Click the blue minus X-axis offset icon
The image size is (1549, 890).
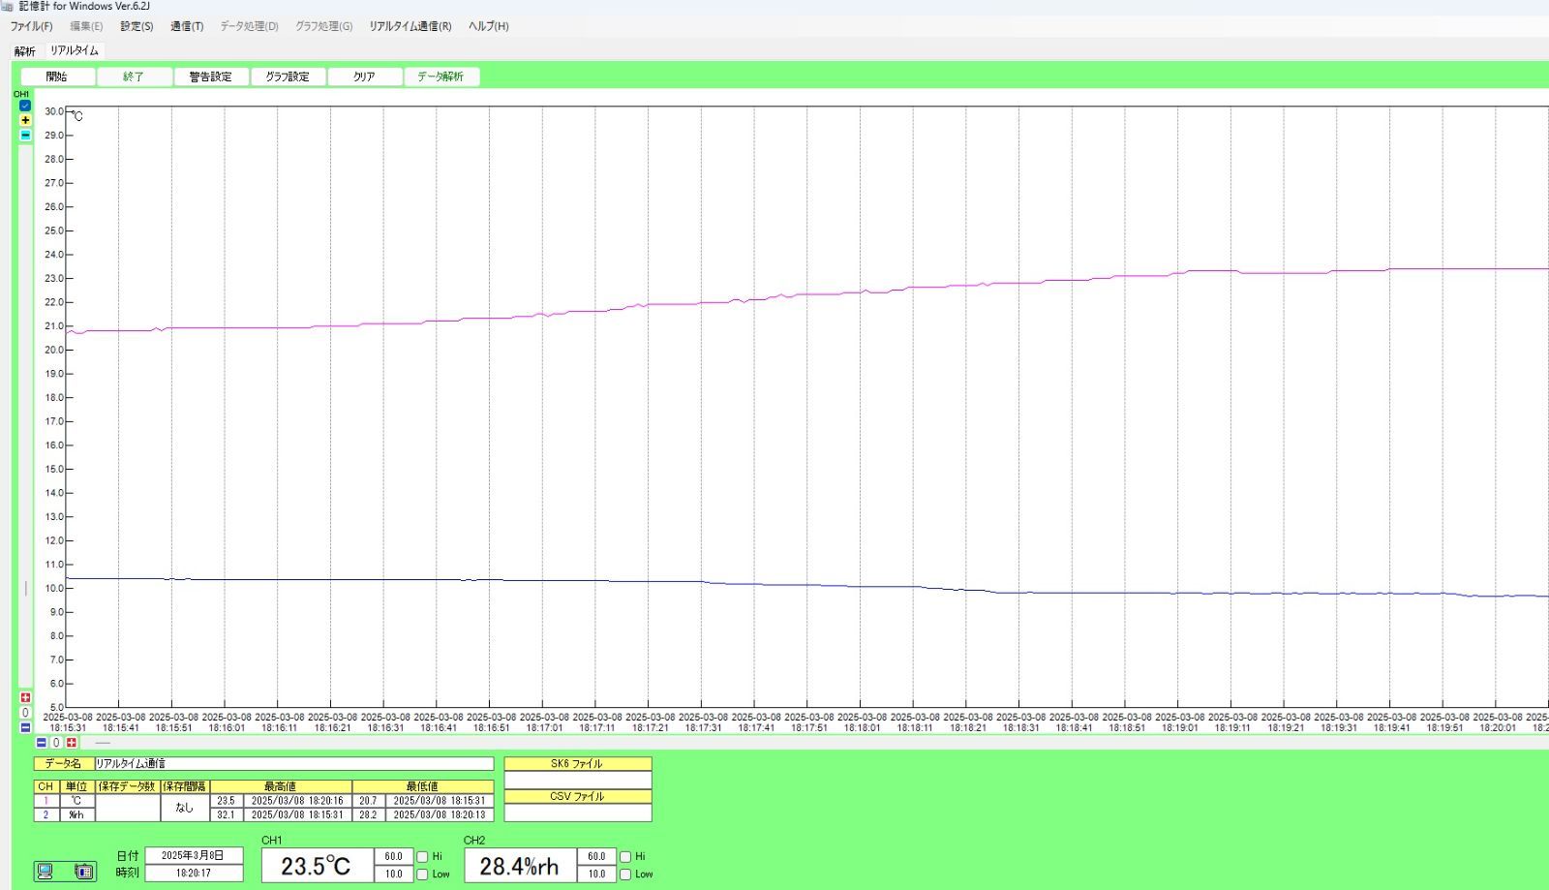pyautogui.click(x=41, y=743)
